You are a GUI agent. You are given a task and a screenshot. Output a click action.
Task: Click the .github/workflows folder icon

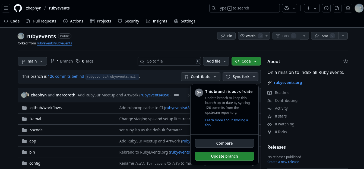[24, 108]
